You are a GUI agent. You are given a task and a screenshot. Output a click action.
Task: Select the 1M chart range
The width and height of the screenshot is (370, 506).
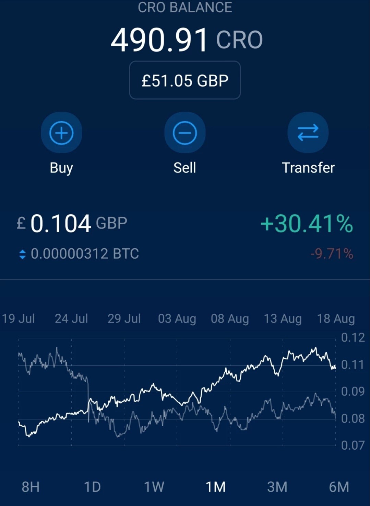[x=215, y=487]
